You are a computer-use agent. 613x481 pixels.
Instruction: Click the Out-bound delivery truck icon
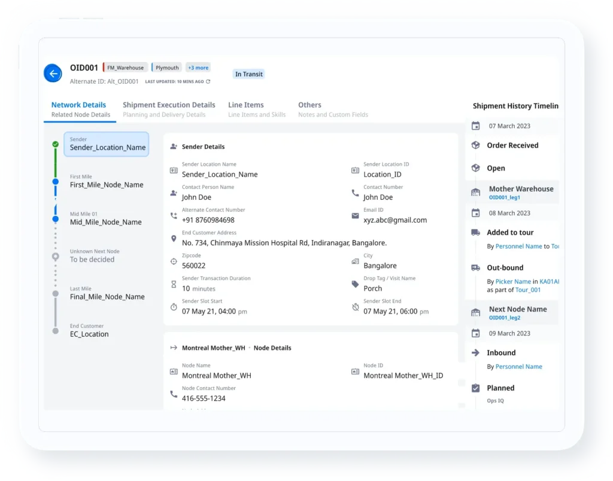(x=476, y=267)
